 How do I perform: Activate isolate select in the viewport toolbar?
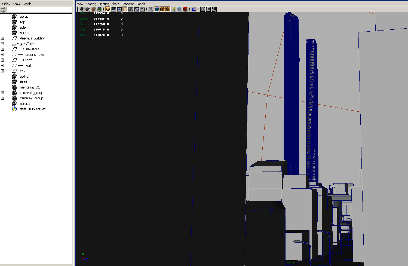(194, 9)
